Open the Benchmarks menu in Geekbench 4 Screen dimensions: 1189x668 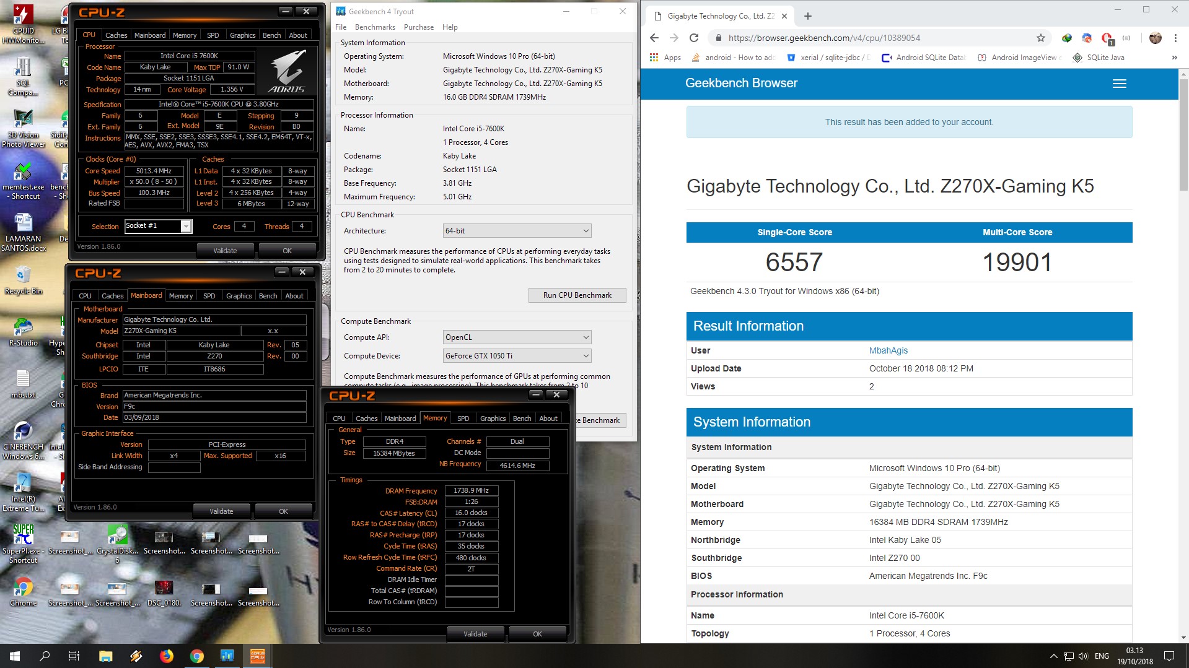click(375, 27)
